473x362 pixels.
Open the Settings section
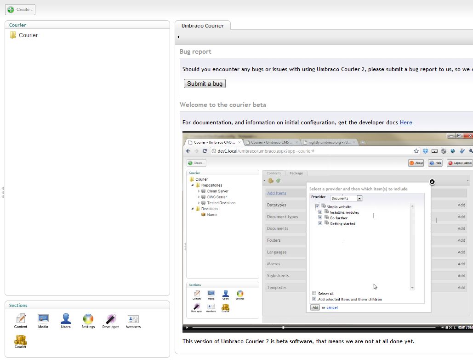[x=88, y=321]
